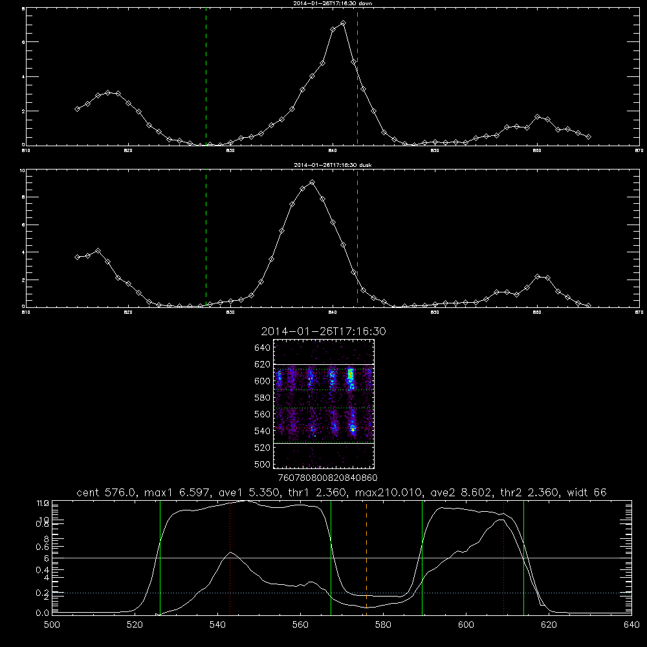The image size is (647, 647).
Task: Click the 600 label on spectral image y-axis
Action: pyautogui.click(x=263, y=381)
